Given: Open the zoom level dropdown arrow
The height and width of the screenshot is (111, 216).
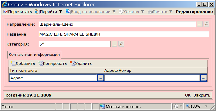Looking at the screenshot, I should [206, 106].
